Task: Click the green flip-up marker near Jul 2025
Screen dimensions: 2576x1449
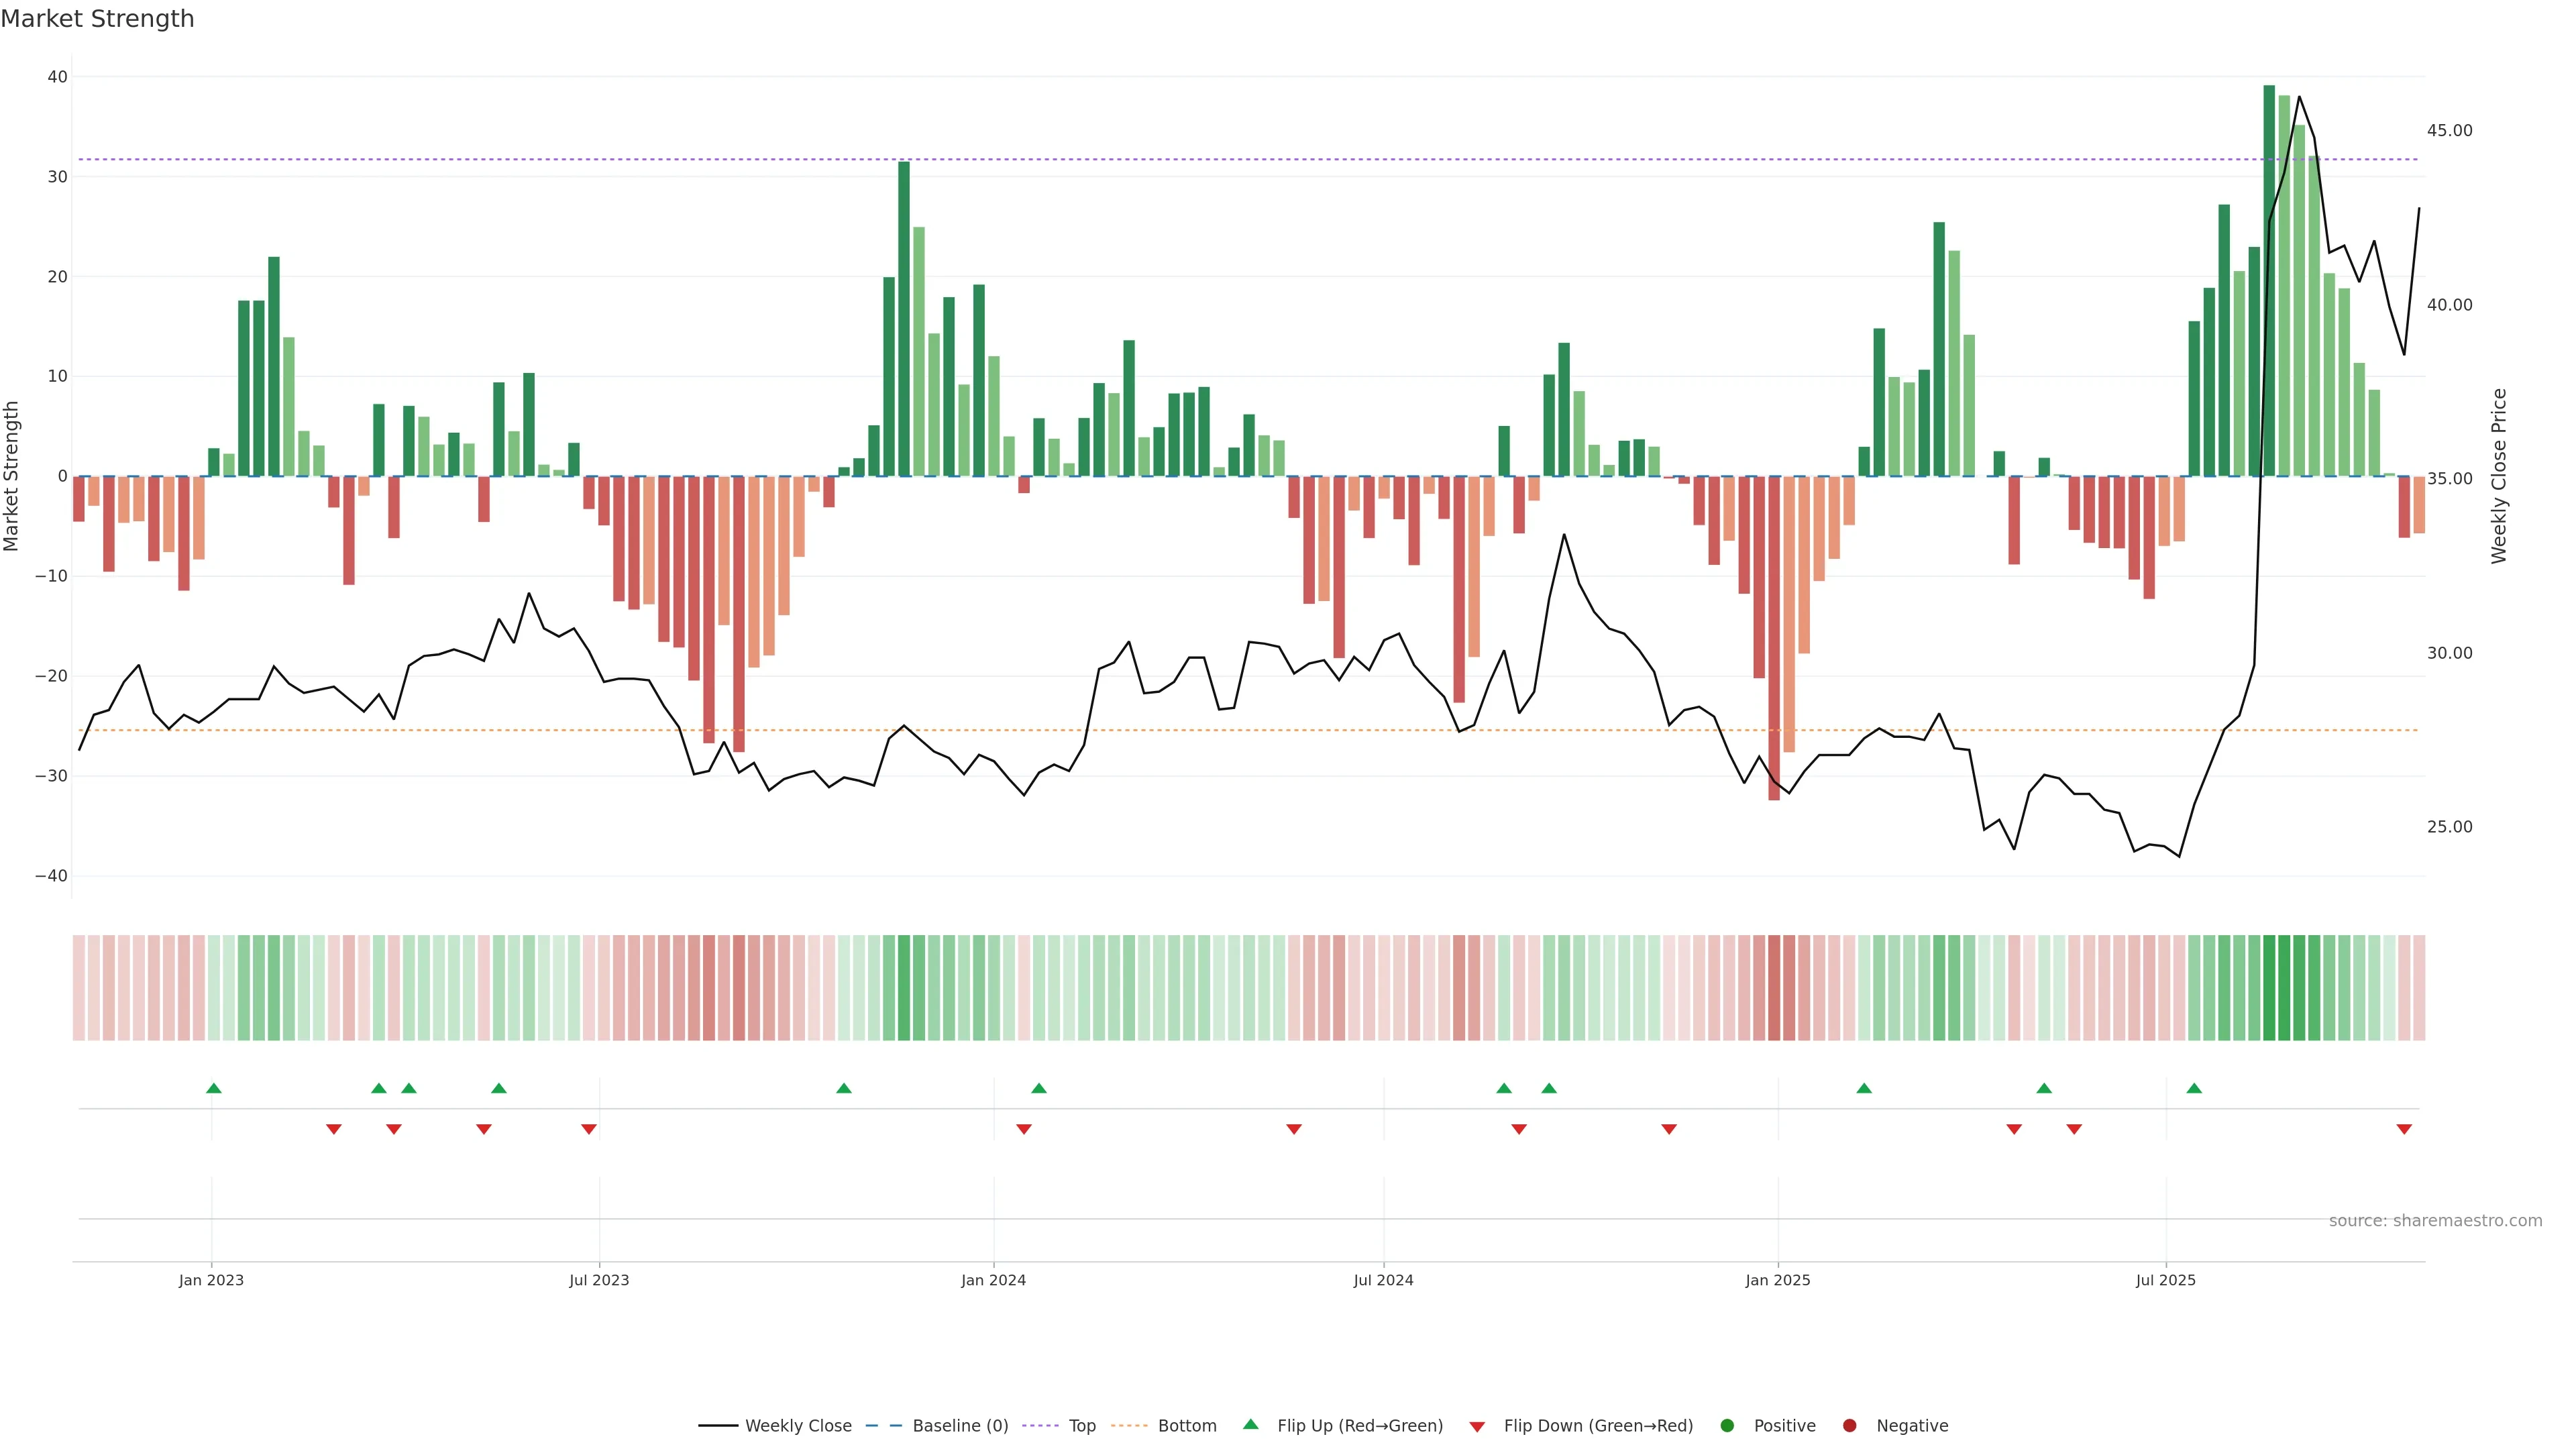Action: (2194, 1088)
